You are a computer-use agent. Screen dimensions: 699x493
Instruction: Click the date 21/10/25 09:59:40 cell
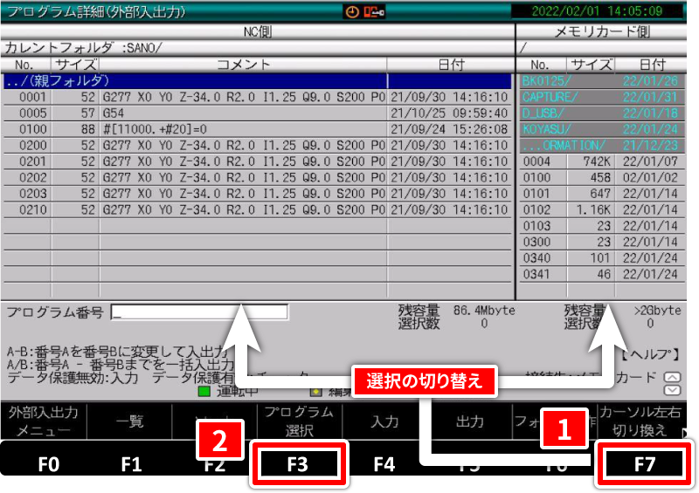coord(449,113)
